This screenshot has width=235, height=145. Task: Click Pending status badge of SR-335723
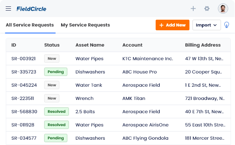55,72
